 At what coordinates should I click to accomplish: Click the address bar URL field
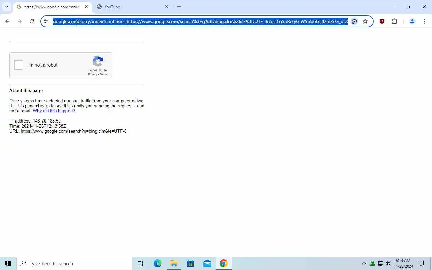click(200, 21)
